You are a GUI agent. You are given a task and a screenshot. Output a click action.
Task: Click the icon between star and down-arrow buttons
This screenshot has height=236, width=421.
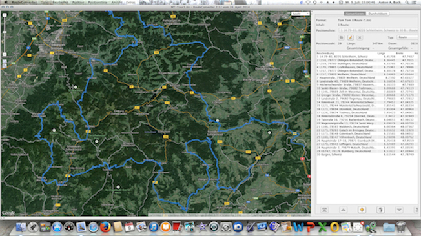click(x=380, y=210)
